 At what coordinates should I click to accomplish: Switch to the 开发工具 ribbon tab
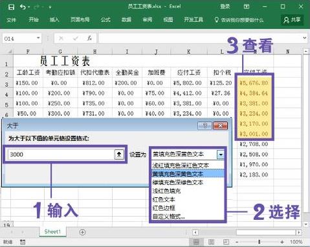click(x=194, y=19)
